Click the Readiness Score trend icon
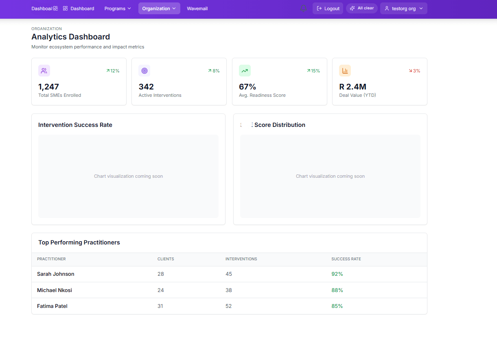Screen dimensions: 497x362 pyautogui.click(x=245, y=70)
